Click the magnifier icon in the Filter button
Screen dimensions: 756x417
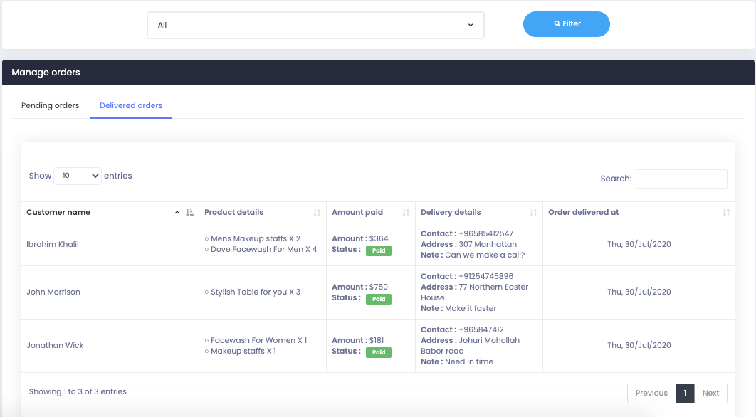557,23
